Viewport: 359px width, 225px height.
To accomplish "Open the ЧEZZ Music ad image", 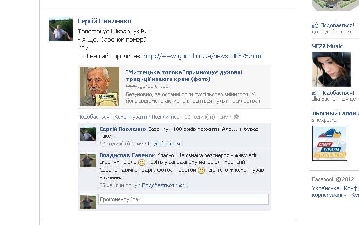I will point(331,69).
